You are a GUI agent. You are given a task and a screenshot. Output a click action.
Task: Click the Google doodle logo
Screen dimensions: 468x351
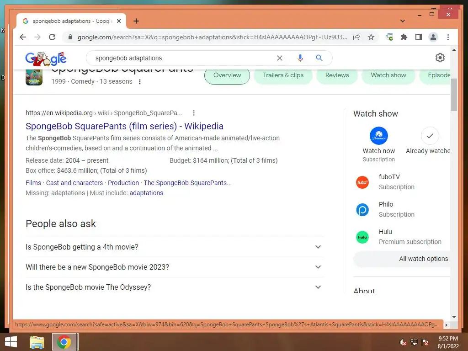[46, 58]
